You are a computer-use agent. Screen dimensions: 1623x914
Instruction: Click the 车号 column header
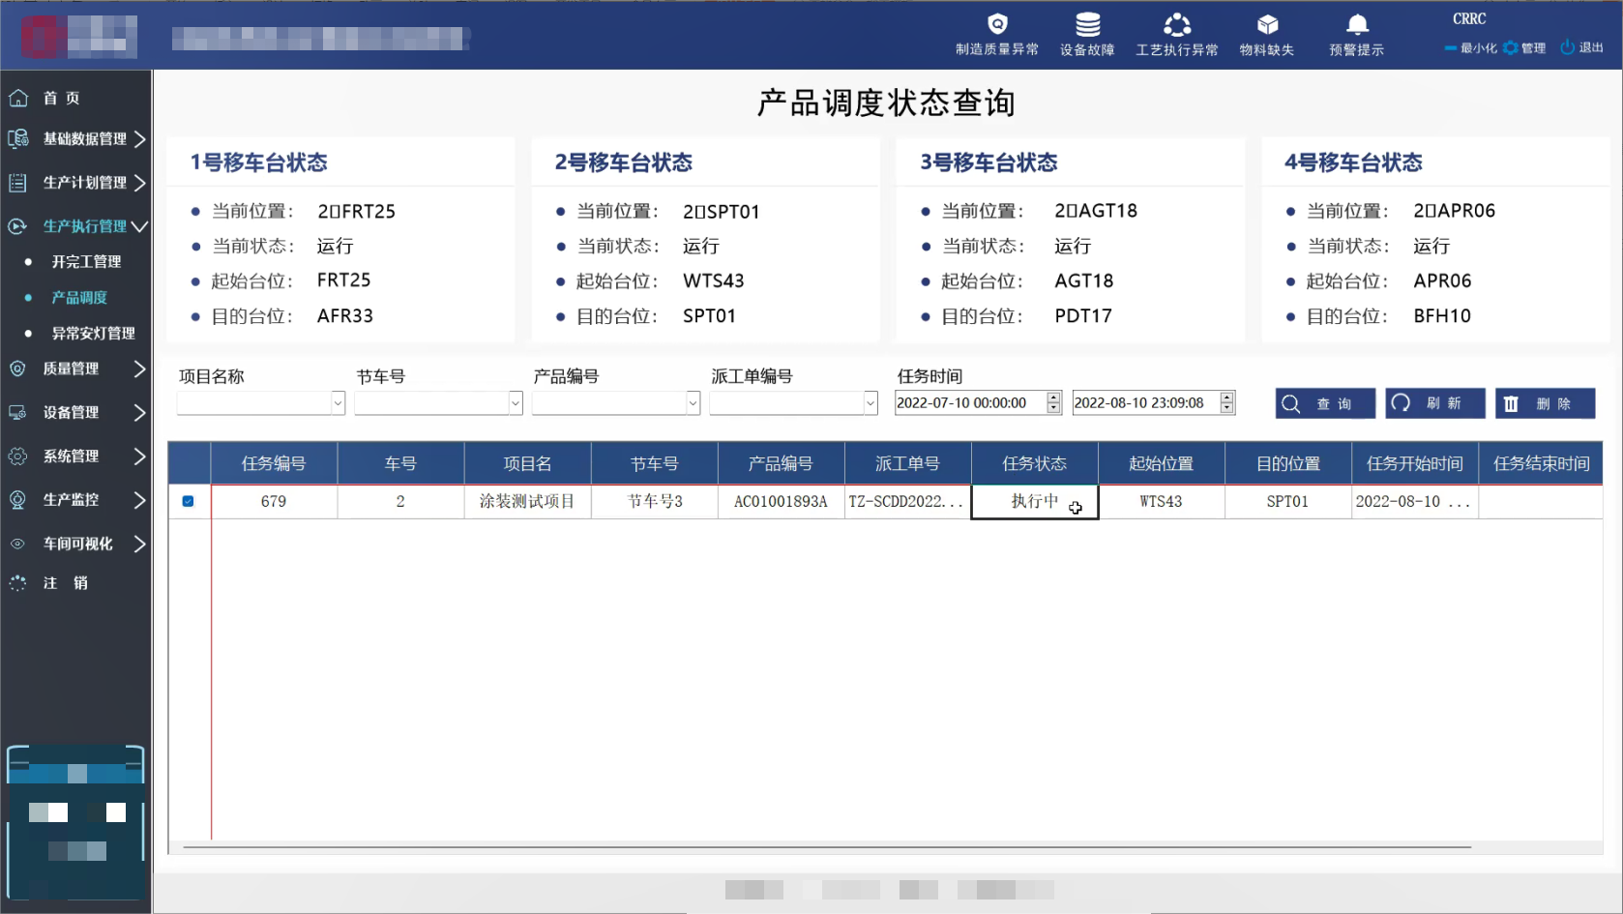pos(400,463)
